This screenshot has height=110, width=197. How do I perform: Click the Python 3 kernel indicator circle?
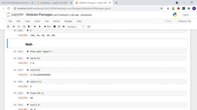190,21
